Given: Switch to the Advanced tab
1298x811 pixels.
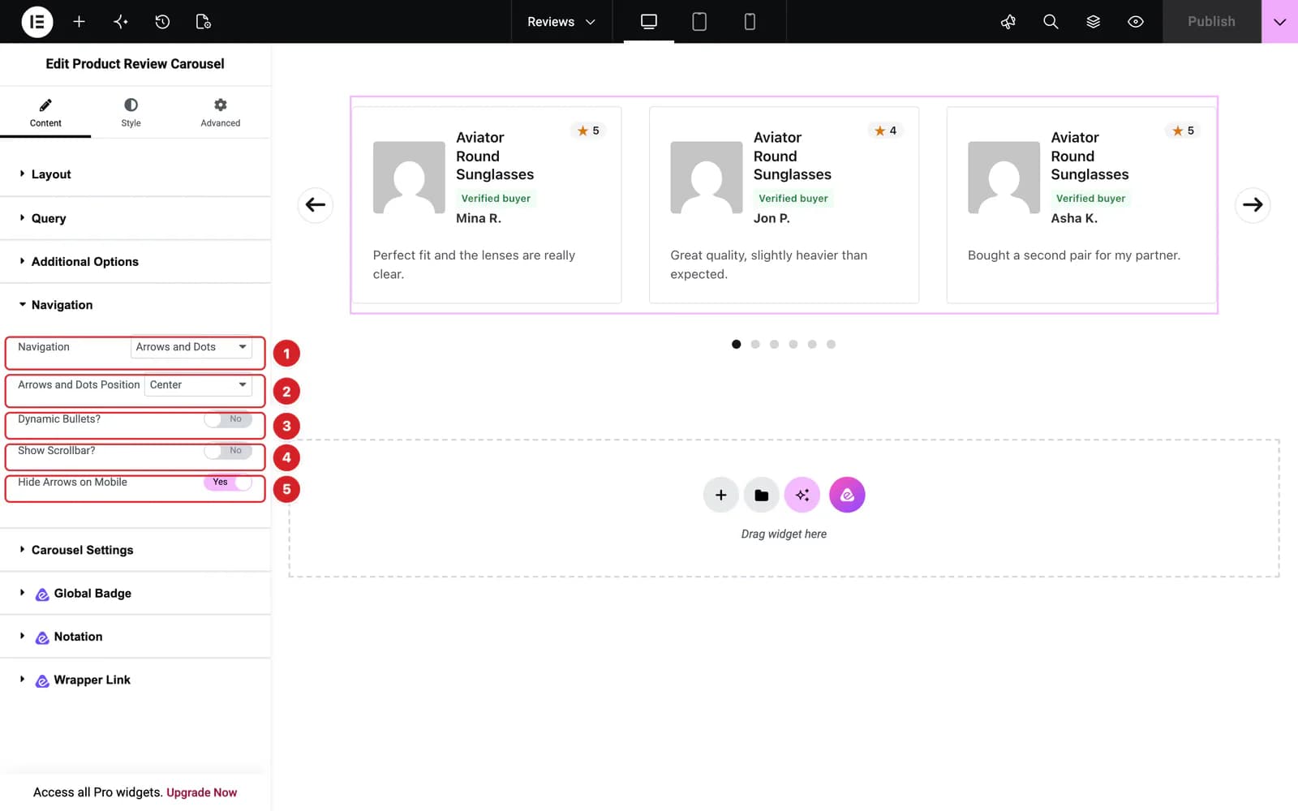Looking at the screenshot, I should pyautogui.click(x=221, y=113).
